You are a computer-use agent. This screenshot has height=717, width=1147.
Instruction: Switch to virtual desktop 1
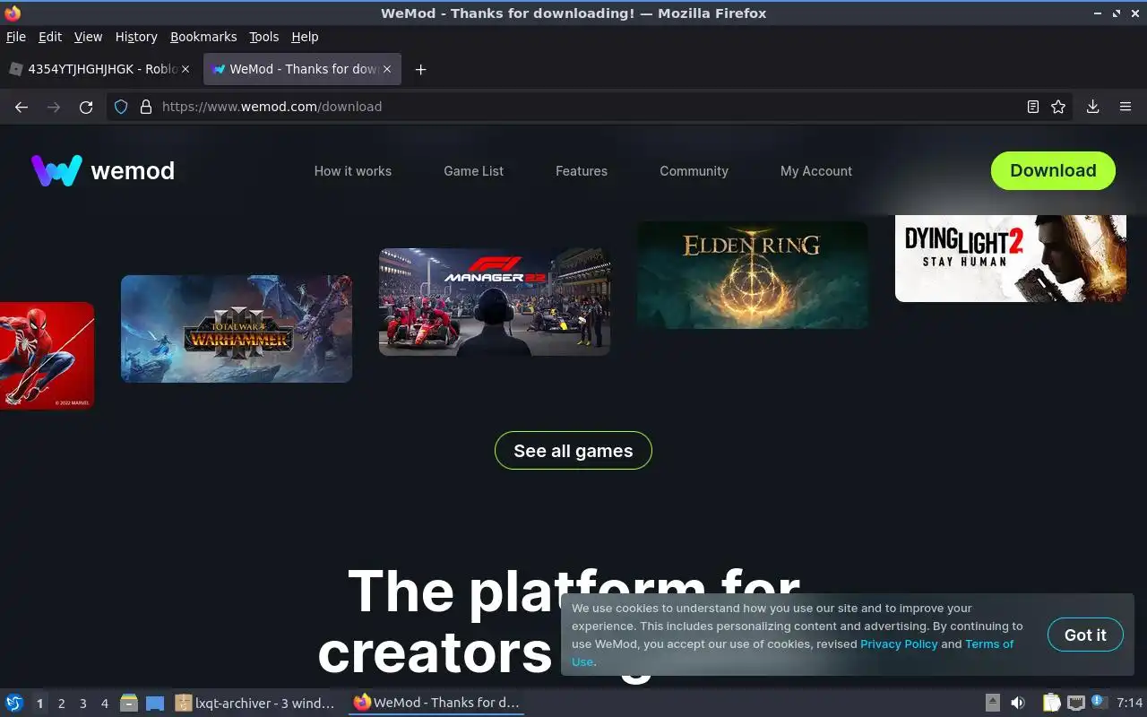(x=39, y=704)
